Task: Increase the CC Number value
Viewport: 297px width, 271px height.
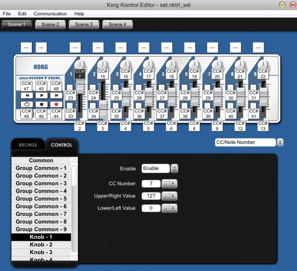Action: 173,184
